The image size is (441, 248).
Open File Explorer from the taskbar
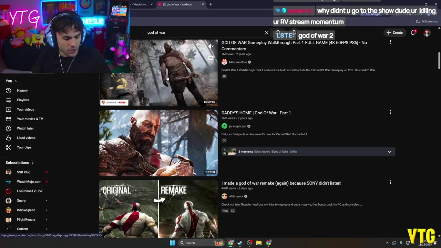[259, 243]
